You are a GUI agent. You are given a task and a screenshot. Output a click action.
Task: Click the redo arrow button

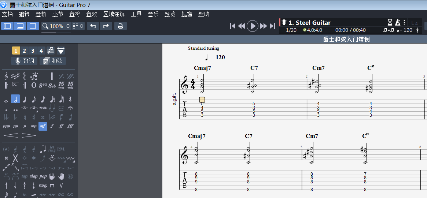pos(106,26)
